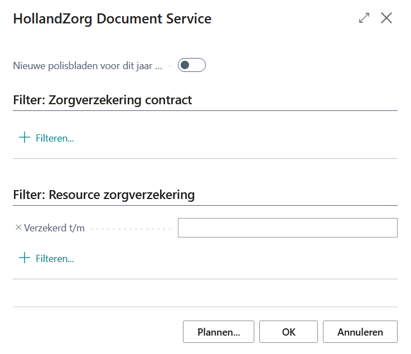Click the divider line below Zorgverzekering contract filter

click(205, 158)
